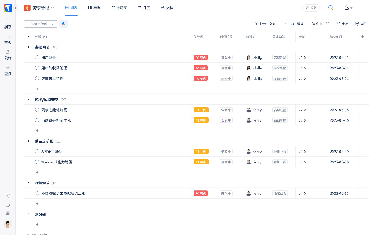Add a task under the 未分组 group

point(37,224)
